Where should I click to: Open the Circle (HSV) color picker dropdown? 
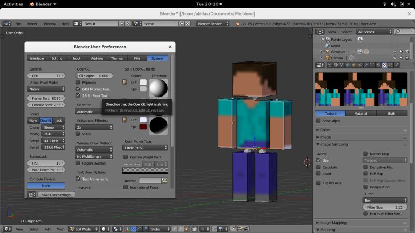(x=145, y=148)
